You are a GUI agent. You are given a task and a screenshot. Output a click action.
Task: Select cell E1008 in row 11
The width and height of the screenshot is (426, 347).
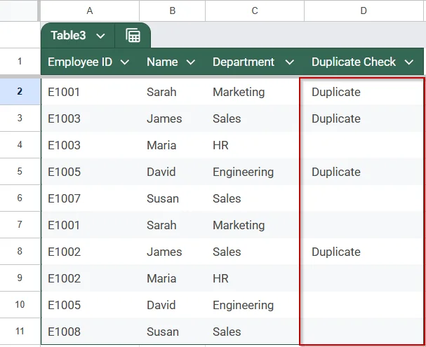(x=91, y=332)
